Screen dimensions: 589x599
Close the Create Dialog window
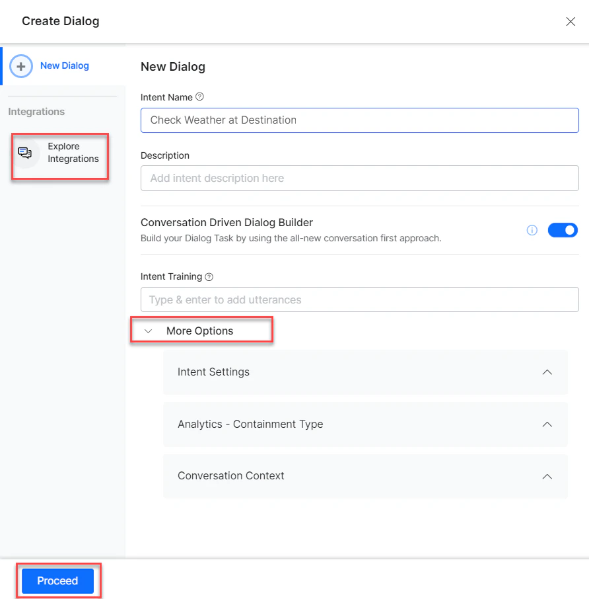pos(571,21)
